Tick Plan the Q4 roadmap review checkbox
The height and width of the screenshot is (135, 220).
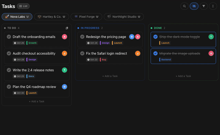[x=9, y=87]
